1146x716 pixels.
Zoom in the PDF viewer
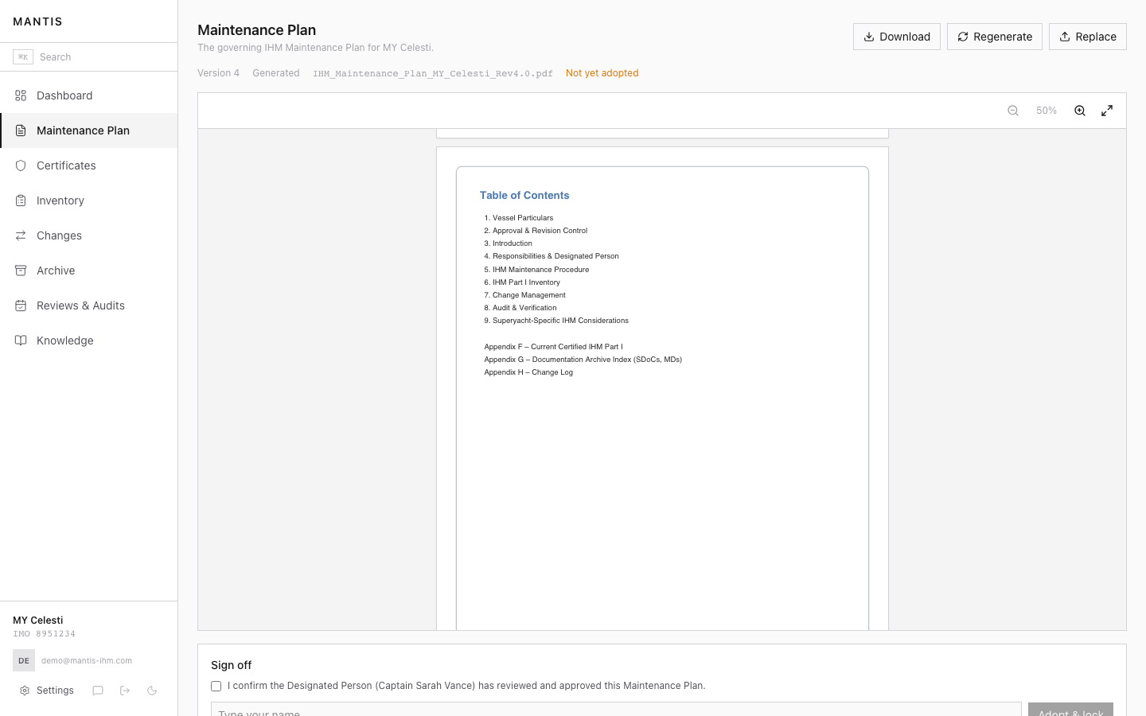(x=1080, y=111)
